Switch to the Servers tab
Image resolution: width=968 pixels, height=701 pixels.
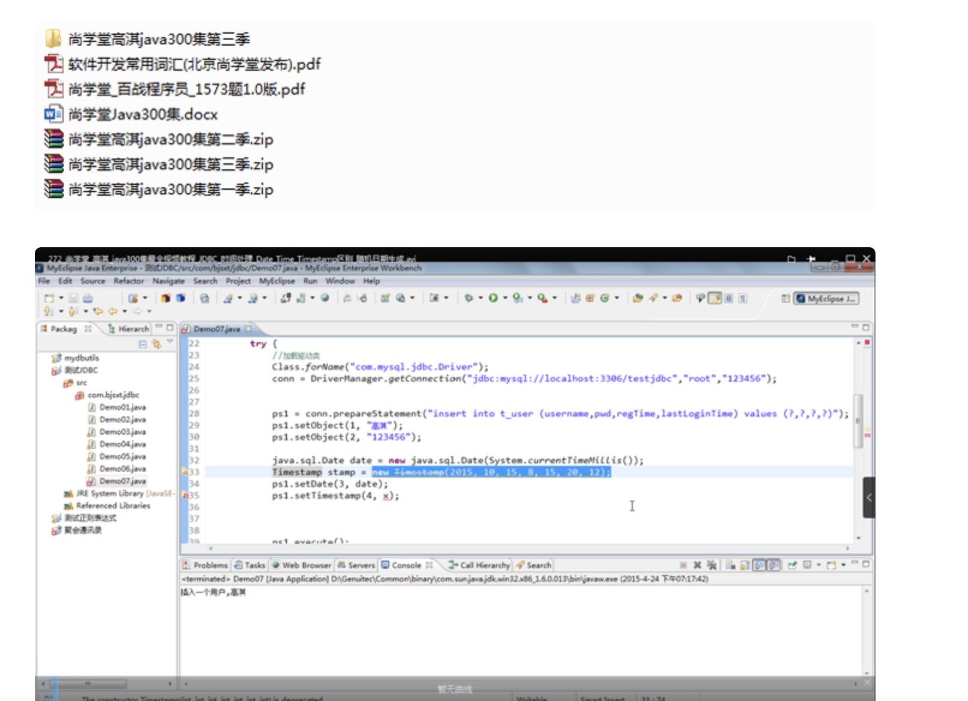click(356, 565)
